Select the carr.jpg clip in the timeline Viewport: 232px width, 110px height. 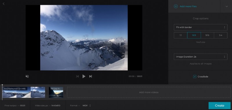click(x=56, y=92)
